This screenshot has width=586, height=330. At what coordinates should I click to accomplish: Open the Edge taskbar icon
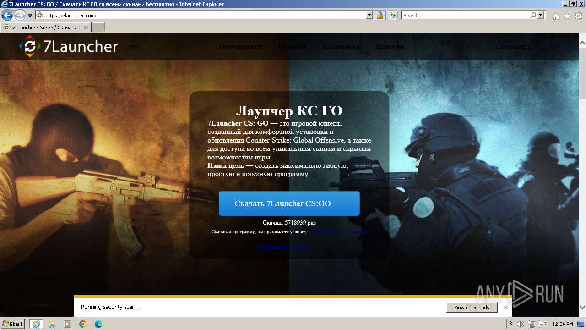(98, 324)
